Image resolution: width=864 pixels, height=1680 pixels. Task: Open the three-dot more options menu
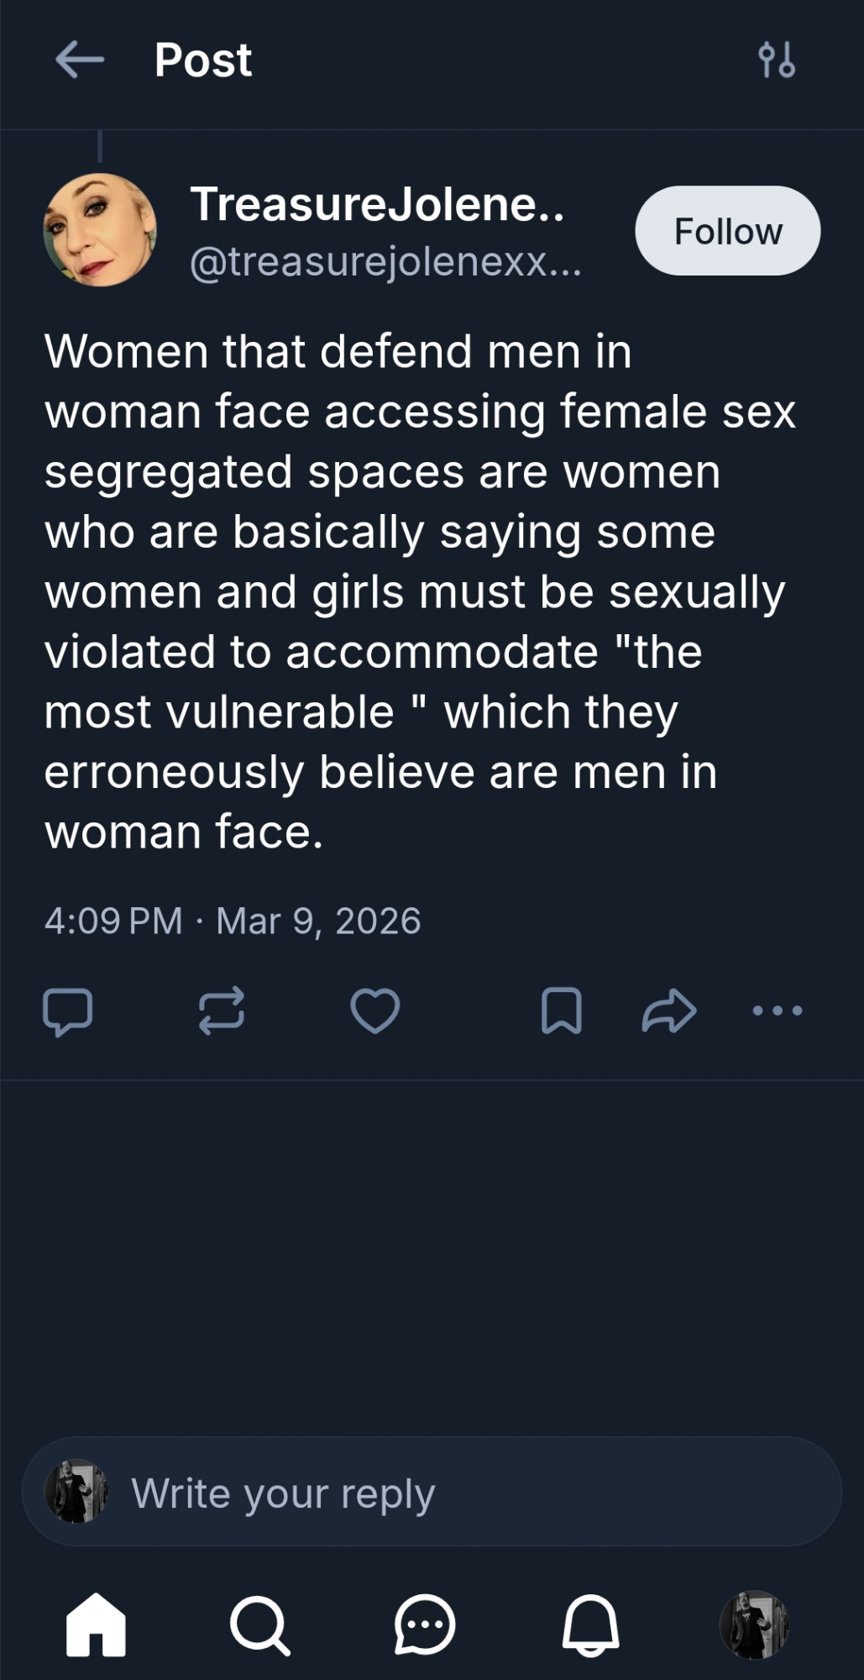(778, 1011)
